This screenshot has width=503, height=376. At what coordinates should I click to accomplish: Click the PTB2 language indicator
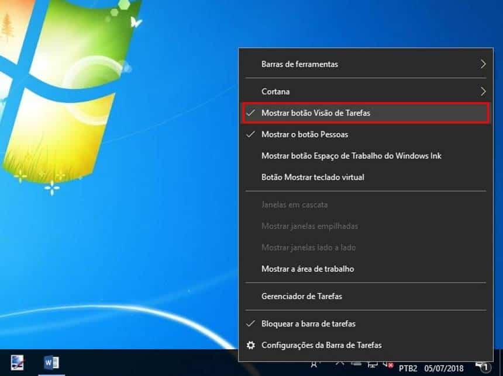408,368
